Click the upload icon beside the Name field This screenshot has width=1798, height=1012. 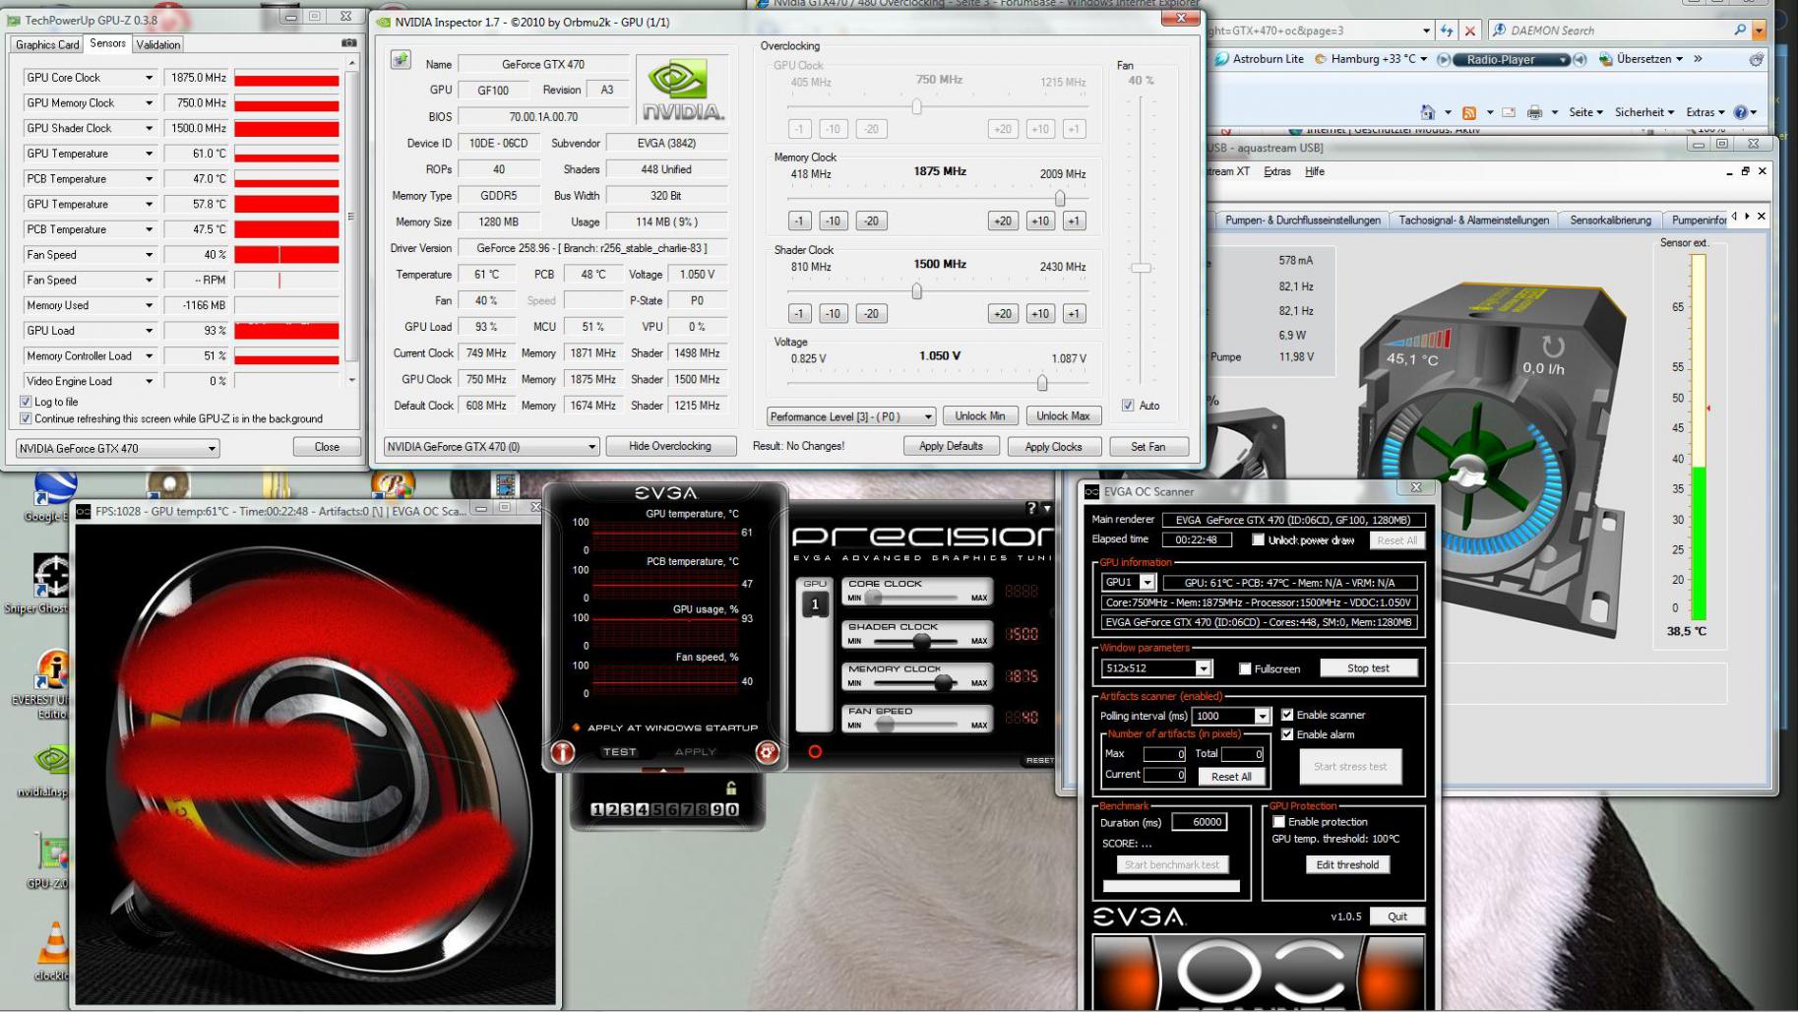(x=401, y=61)
